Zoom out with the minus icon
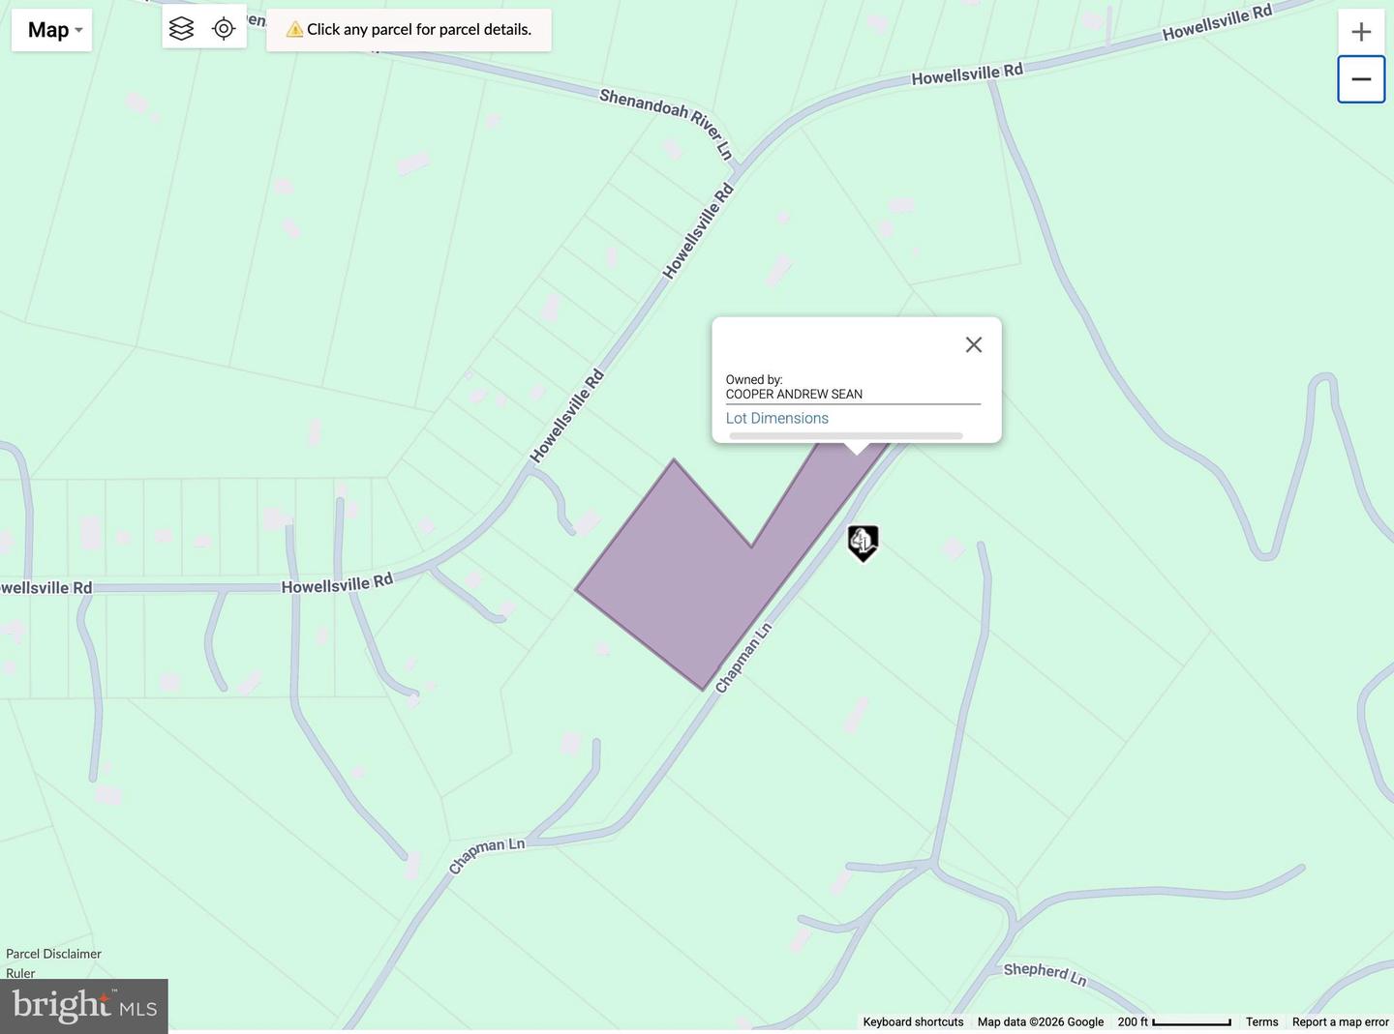 coord(1360,78)
